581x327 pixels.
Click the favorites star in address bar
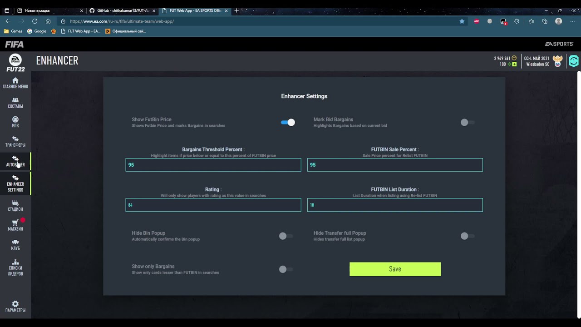pyautogui.click(x=462, y=21)
